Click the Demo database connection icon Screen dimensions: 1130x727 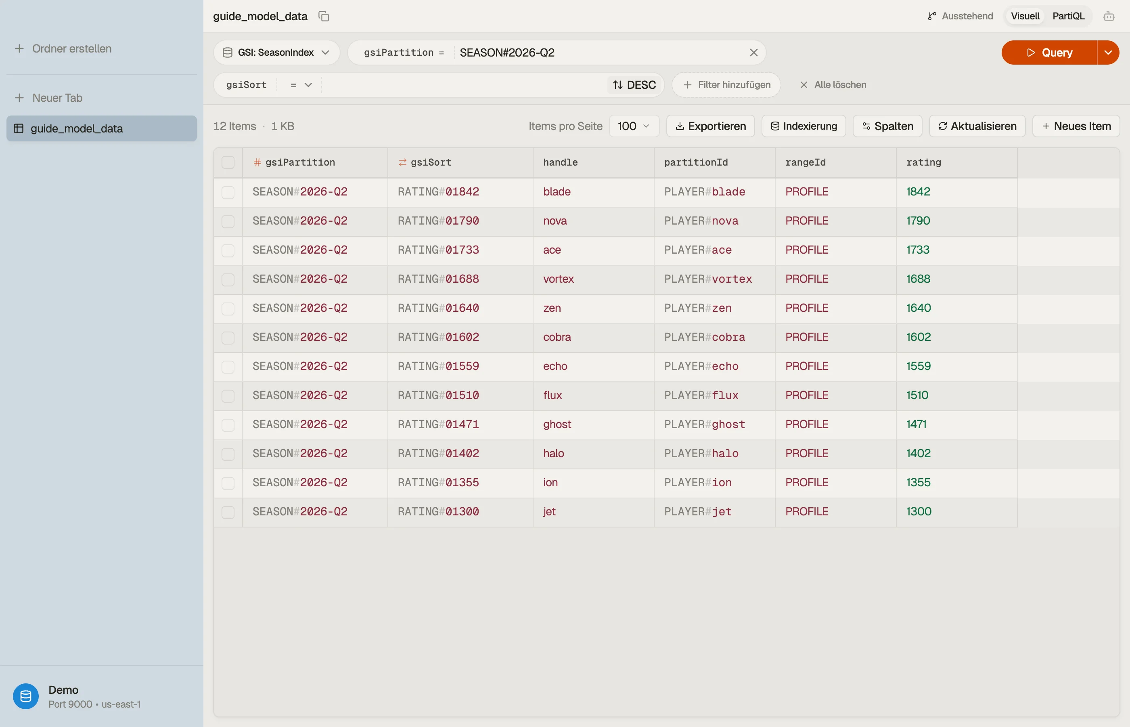click(x=26, y=696)
